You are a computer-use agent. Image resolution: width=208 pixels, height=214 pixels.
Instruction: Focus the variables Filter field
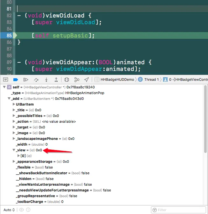point(178,210)
